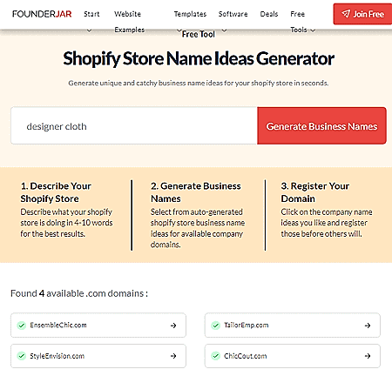Click the green checkmark beside ChicCout.com

215,356
